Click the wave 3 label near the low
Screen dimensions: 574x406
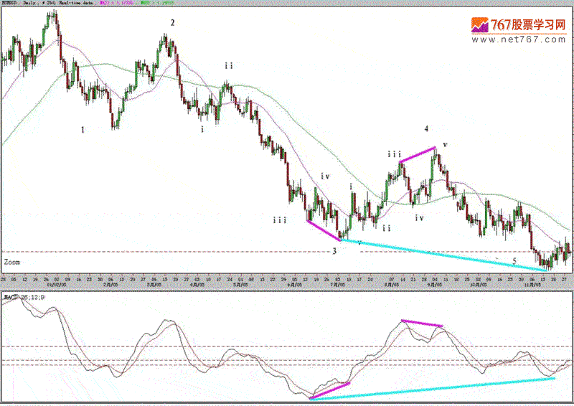334,251
